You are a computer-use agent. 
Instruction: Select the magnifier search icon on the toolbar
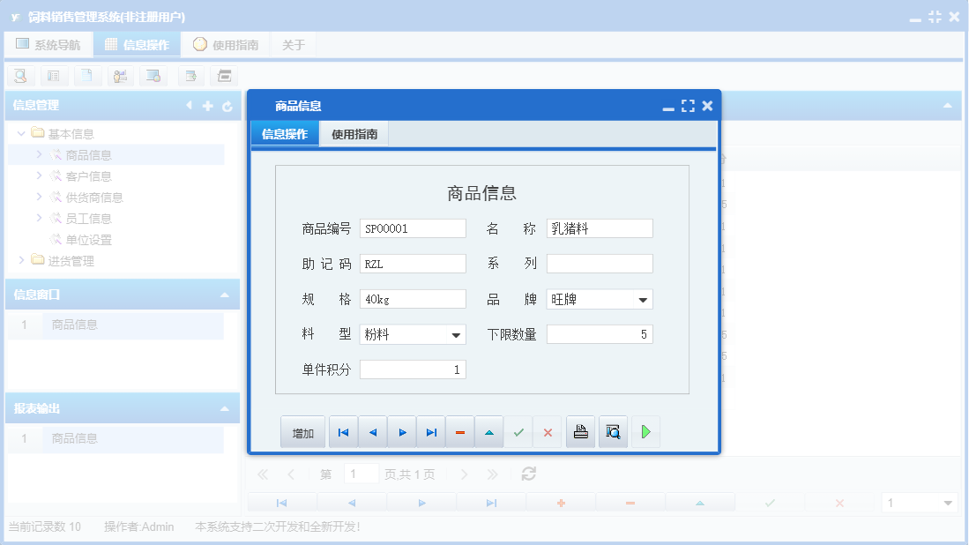tap(19, 76)
